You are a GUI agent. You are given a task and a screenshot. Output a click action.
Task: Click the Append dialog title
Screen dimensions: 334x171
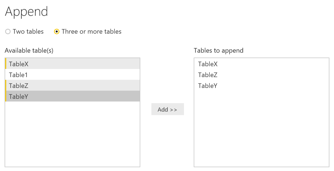pyautogui.click(x=26, y=11)
